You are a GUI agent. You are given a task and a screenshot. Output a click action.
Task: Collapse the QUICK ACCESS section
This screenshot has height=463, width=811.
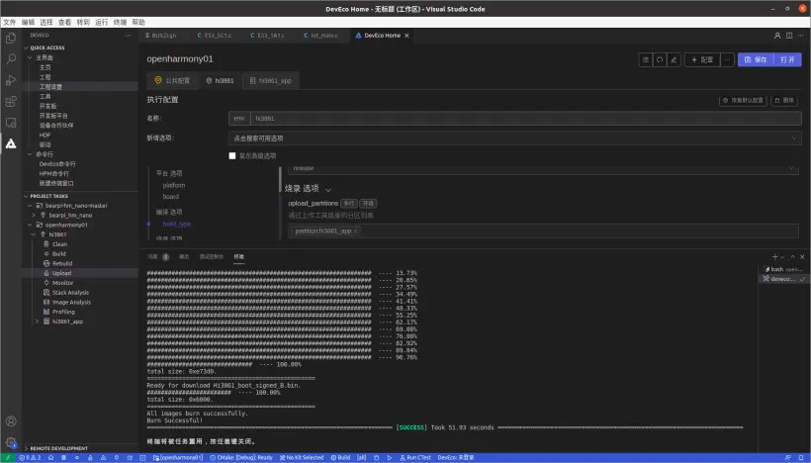27,47
